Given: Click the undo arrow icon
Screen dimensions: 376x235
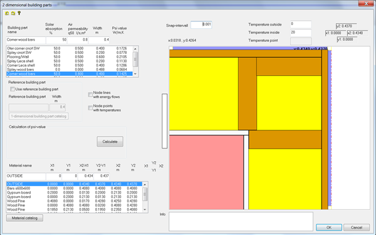Looking at the screenshot, I should [x=7, y=13].
